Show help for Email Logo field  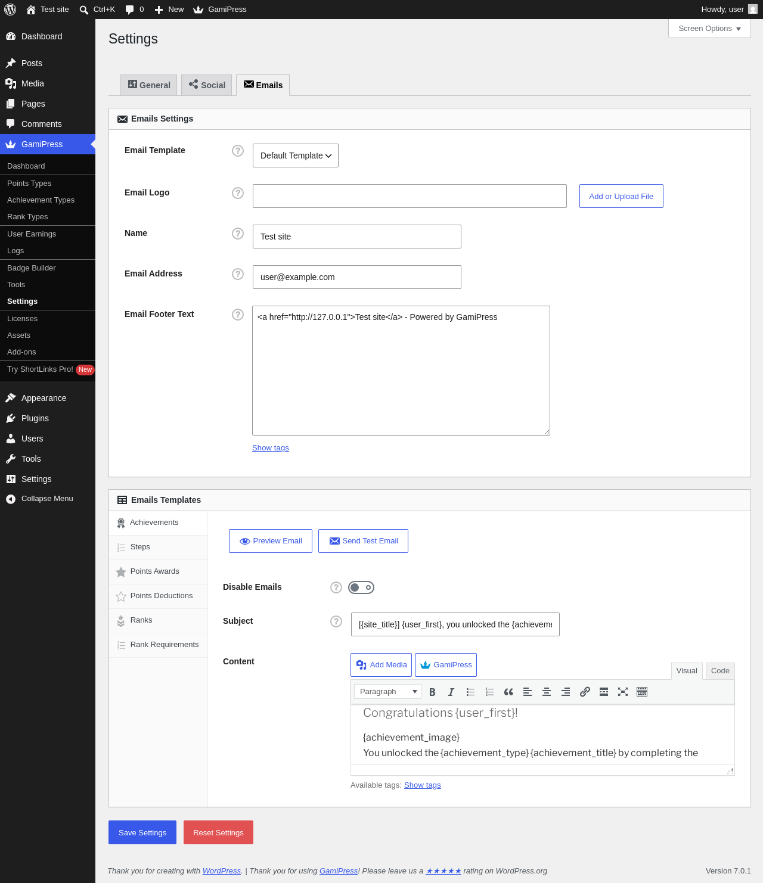(x=238, y=193)
